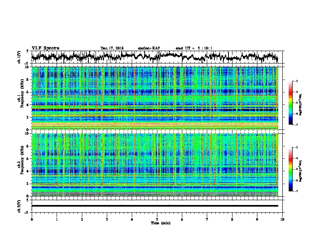Click the ch.2 "Frequency (kHz)" axis label
318x246 pixels.
click(22, 160)
